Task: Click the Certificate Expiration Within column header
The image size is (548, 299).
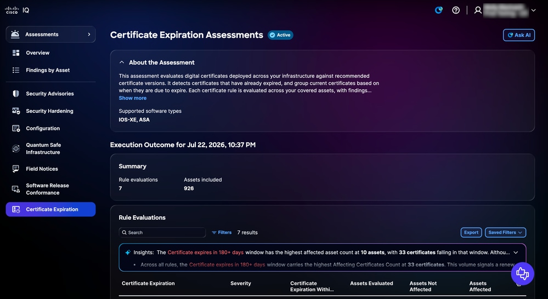Action: click(312, 286)
